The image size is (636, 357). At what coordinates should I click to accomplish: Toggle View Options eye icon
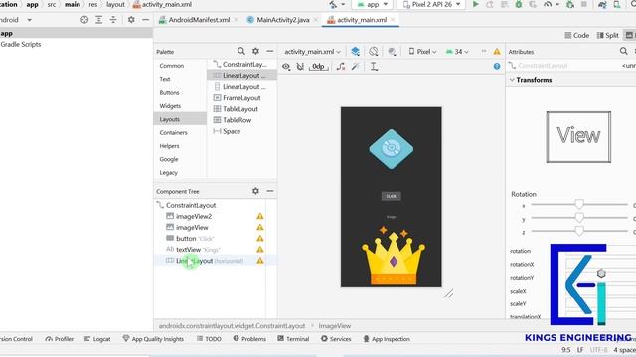click(x=286, y=67)
